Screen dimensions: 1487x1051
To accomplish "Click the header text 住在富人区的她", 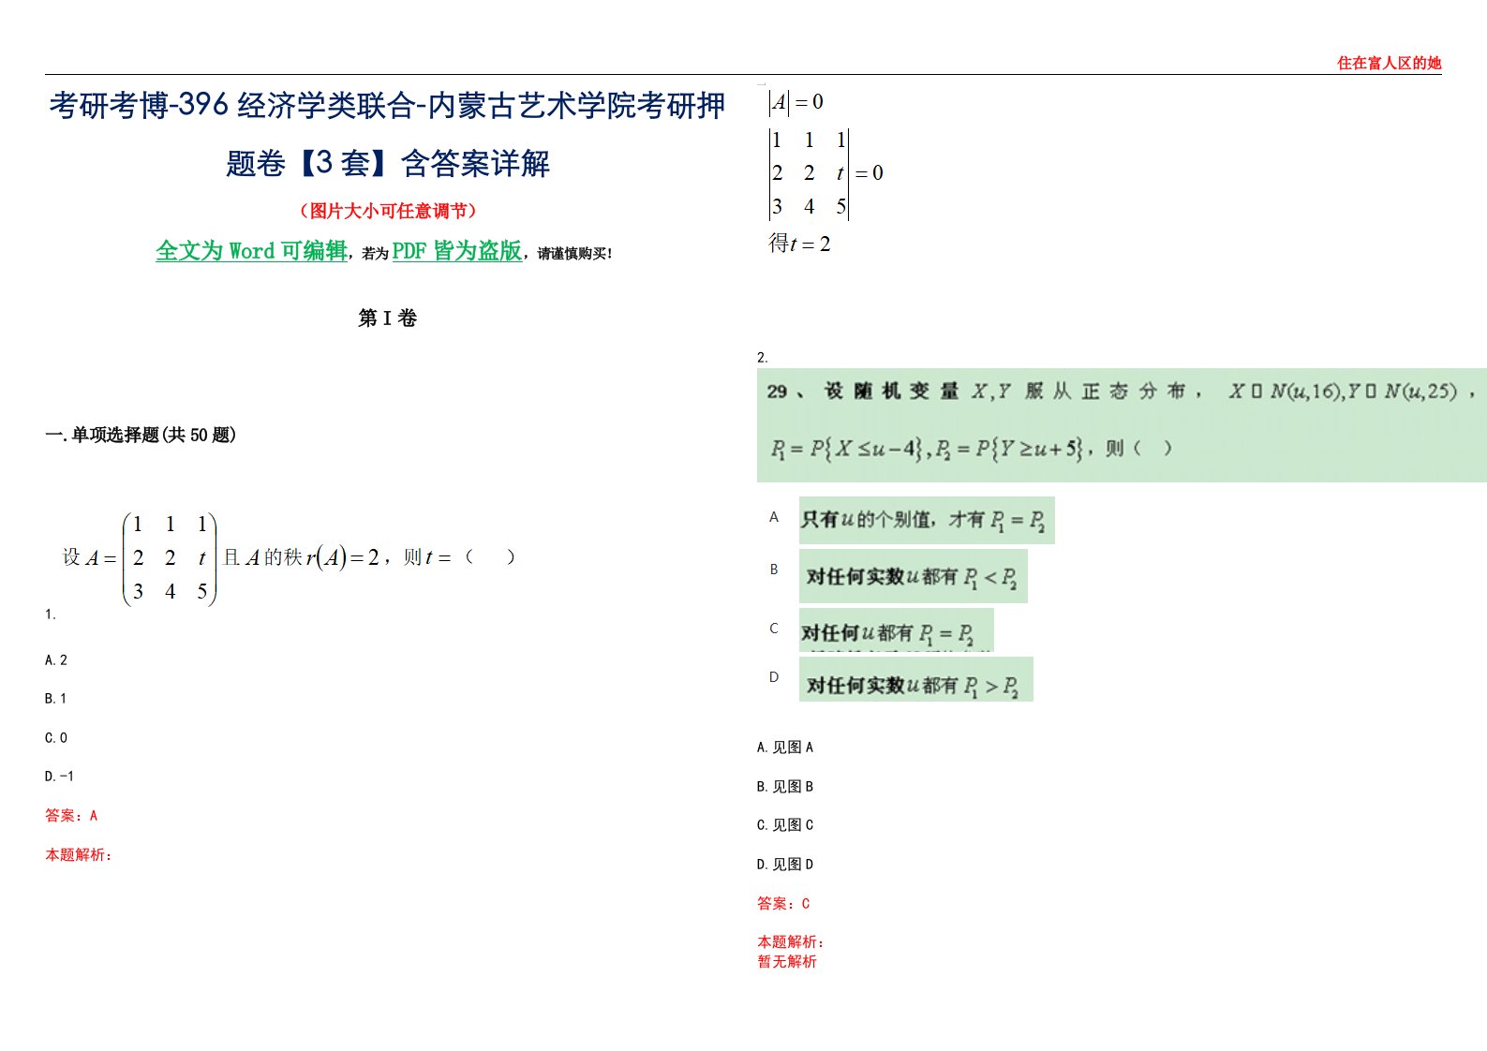I will 1389,64.
